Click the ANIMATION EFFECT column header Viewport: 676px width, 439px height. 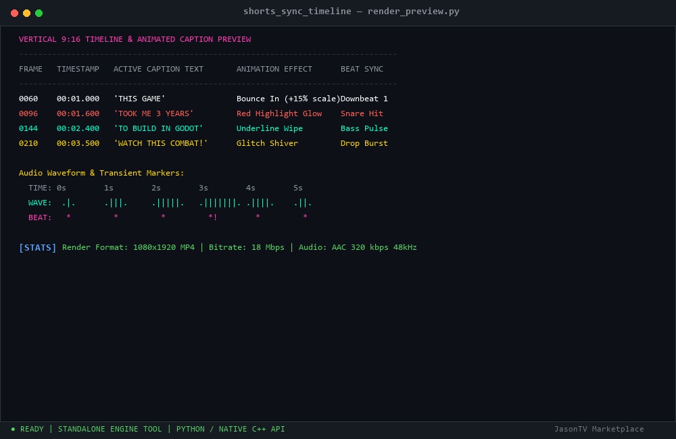(274, 69)
